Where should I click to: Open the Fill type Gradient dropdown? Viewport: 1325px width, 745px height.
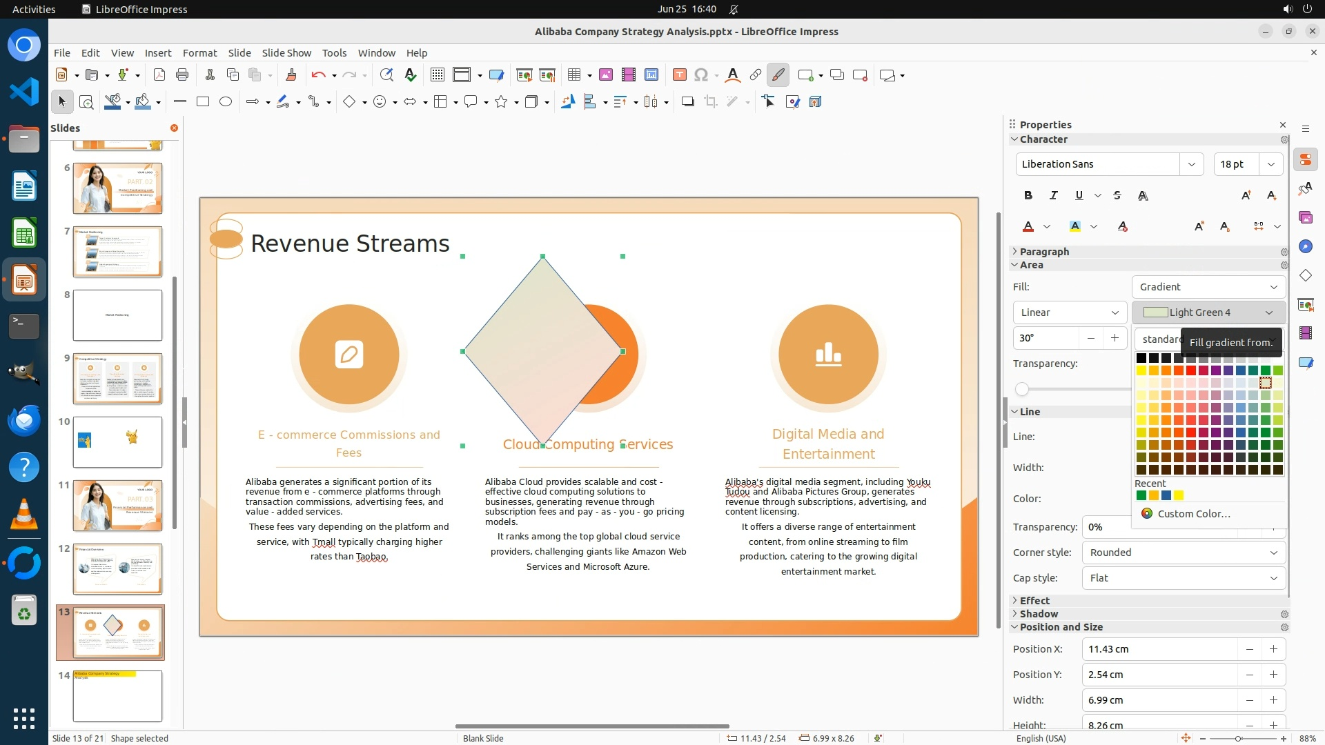[x=1208, y=287]
